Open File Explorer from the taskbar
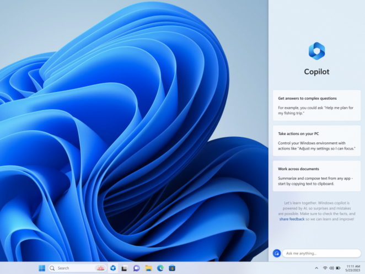The height and width of the screenshot is (274, 365). tap(148, 268)
